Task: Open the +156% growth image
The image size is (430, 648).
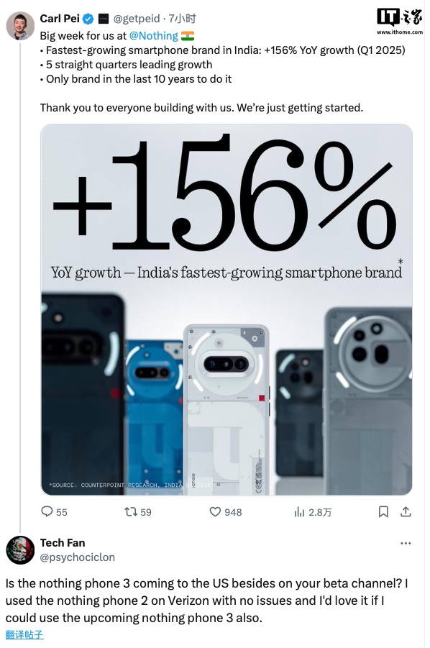Action: tap(227, 309)
